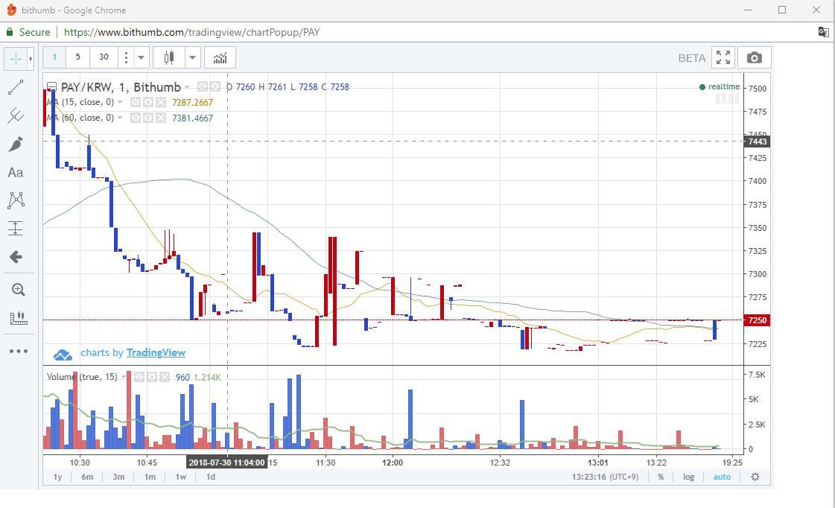Set time range to 1m
Screen dimensions: 835x508
(150, 477)
